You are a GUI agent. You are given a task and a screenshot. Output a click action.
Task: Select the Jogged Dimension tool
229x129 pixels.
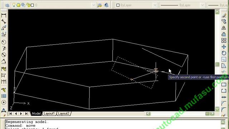[4, 48]
